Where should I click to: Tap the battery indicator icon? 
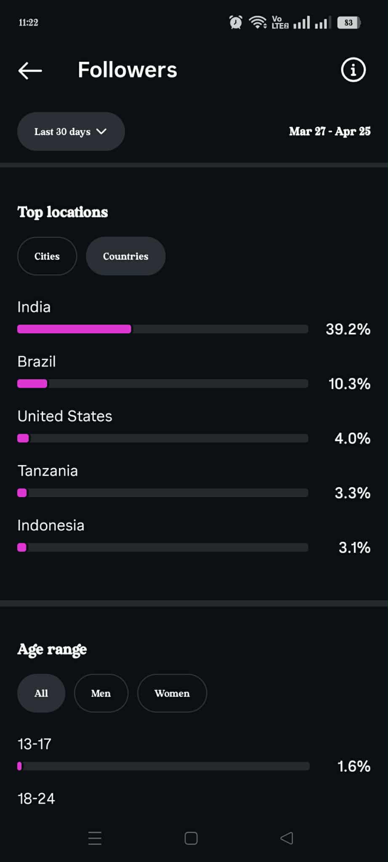tap(349, 23)
